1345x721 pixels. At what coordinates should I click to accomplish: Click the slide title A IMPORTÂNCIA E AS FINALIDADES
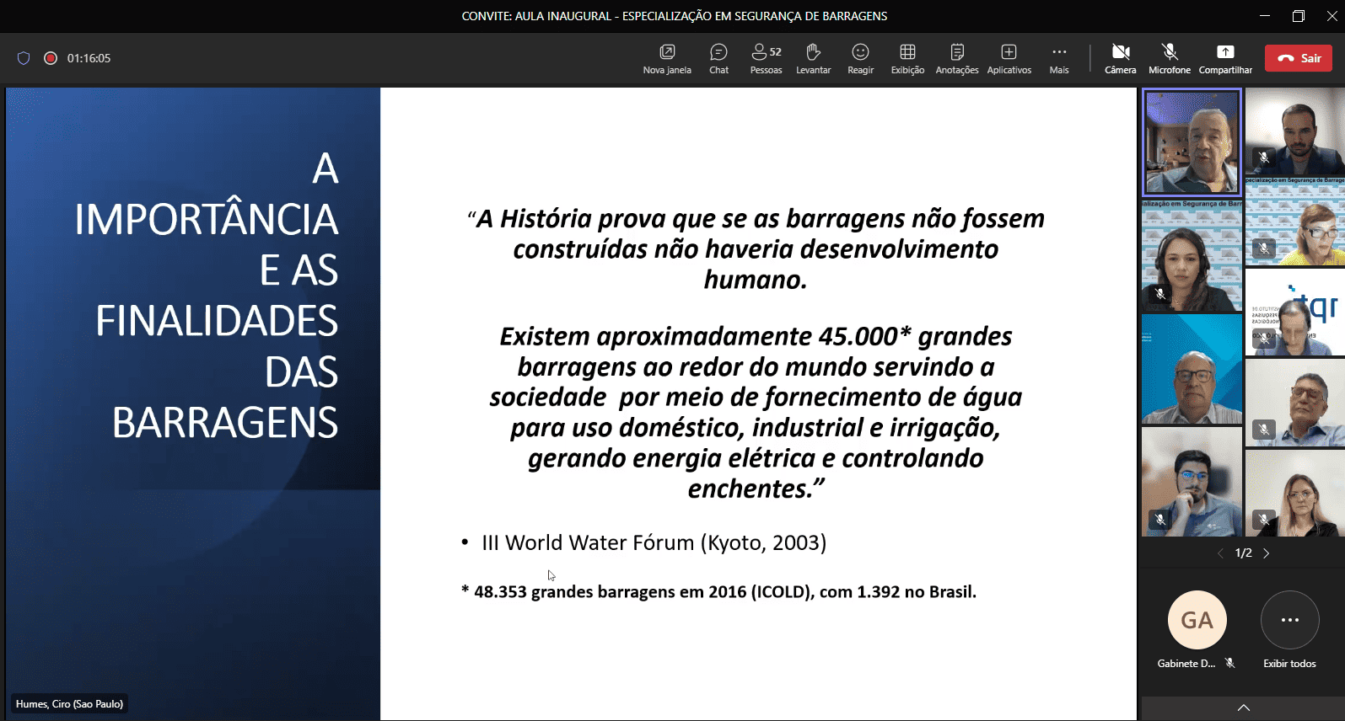tap(206, 295)
